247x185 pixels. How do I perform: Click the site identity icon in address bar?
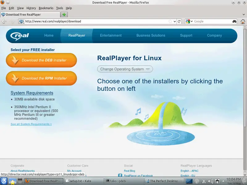[x=21, y=21]
